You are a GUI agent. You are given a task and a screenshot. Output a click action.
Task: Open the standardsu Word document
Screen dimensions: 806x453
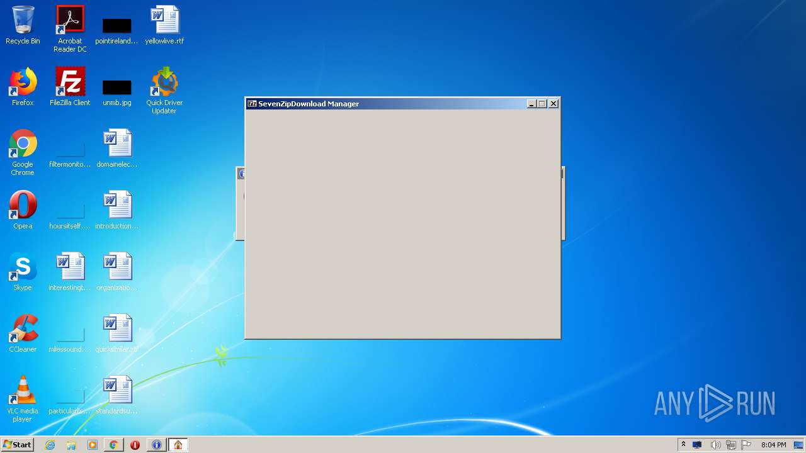coord(117,395)
